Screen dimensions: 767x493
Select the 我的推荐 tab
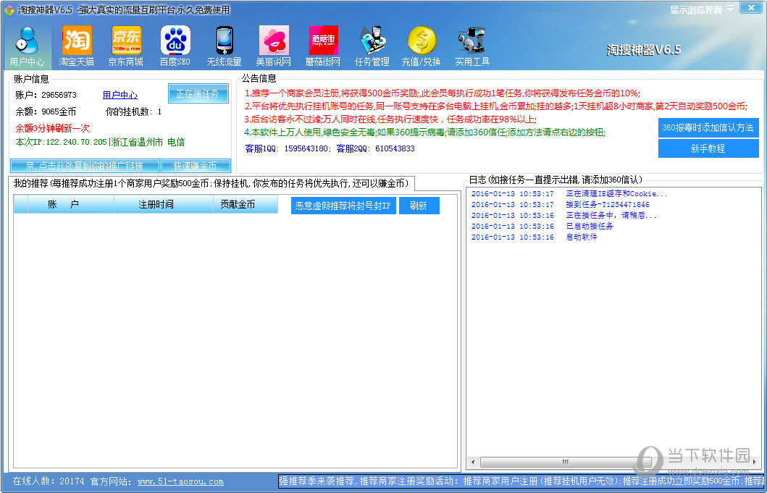click(x=211, y=184)
